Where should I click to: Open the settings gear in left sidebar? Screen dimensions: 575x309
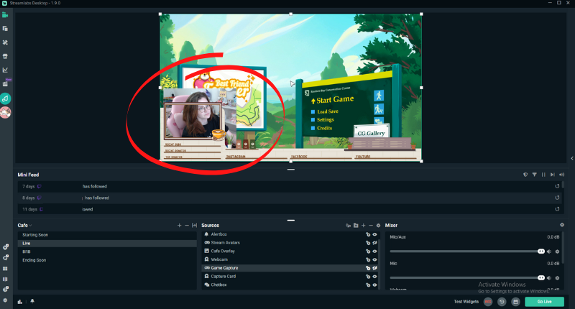pyautogui.click(x=5, y=300)
